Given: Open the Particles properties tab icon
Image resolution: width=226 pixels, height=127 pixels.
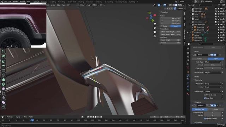Looking at the screenshot, I should click(x=188, y=79).
